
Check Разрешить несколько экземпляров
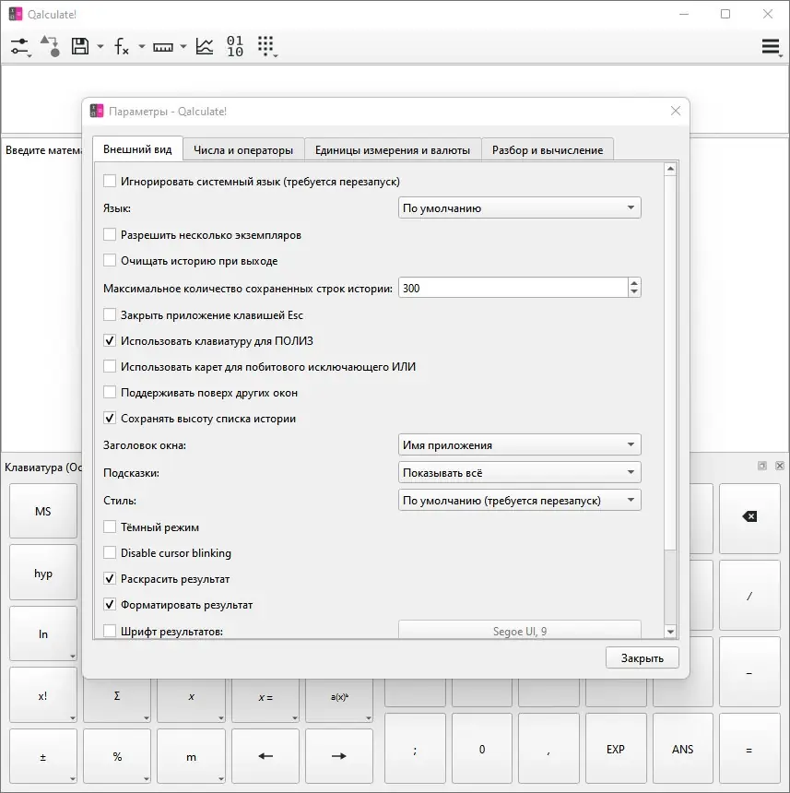(x=109, y=234)
